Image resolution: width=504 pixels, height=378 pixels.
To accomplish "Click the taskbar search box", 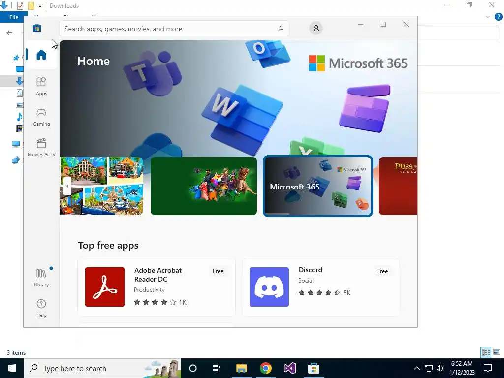I will pyautogui.click(x=102, y=368).
